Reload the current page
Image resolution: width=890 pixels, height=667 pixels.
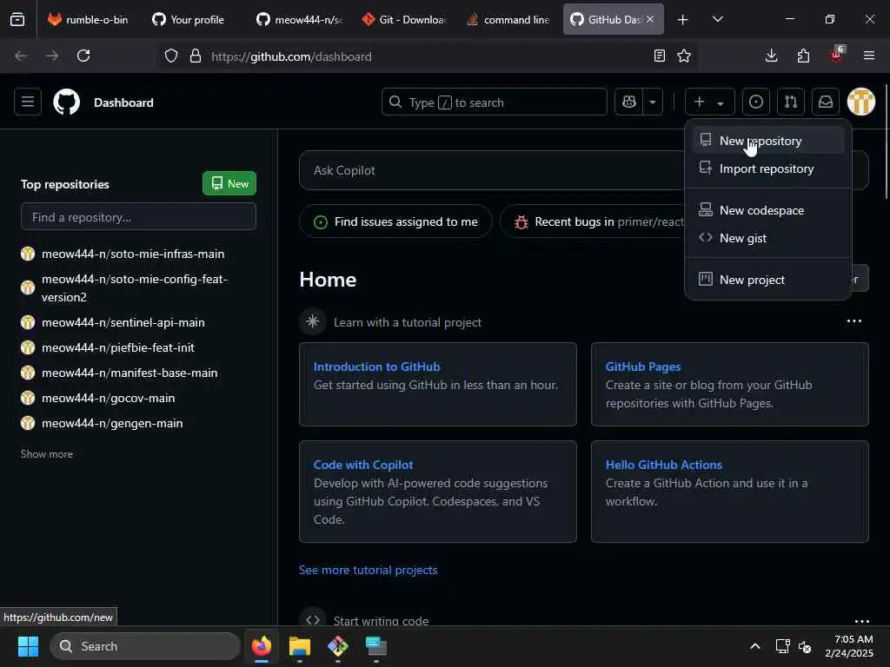(83, 56)
